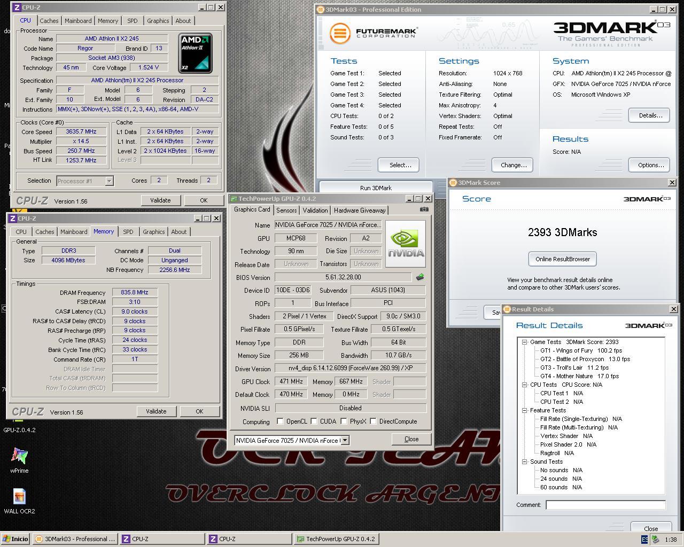Image resolution: width=684 pixels, height=547 pixels.
Task: Click the 2393 3DMarks score text
Action: pos(562,232)
